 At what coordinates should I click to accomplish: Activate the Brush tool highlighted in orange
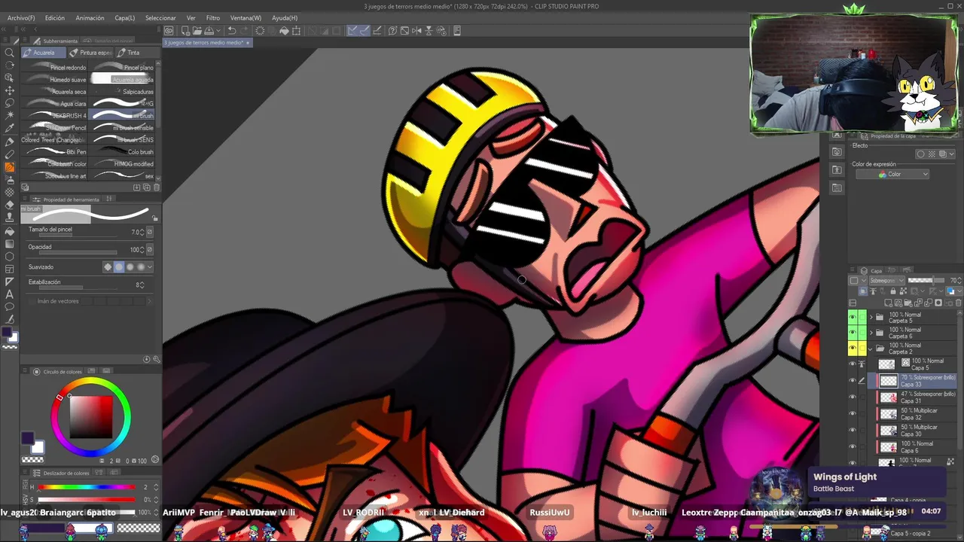[x=10, y=167]
